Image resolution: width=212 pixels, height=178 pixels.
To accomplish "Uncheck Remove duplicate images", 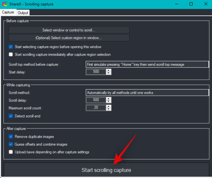I will (x=11, y=136).
